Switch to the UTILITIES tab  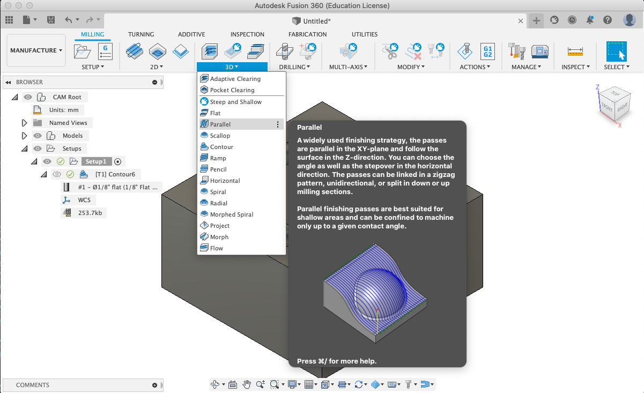tap(365, 34)
